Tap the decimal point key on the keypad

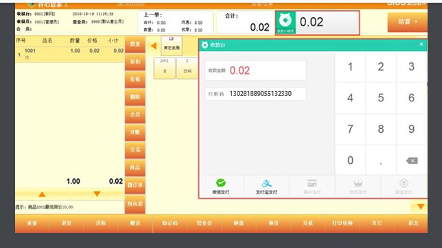[381, 160]
